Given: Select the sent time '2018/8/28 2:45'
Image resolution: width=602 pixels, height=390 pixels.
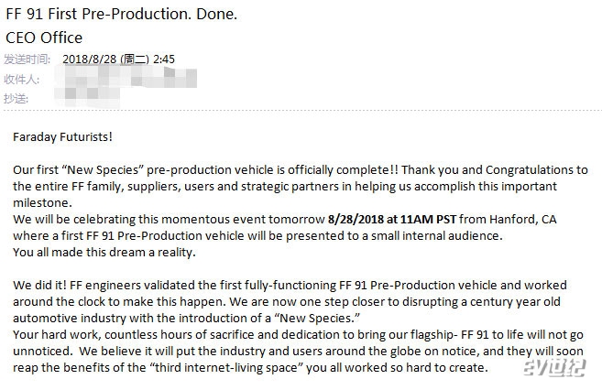Looking at the screenshot, I should (118, 60).
